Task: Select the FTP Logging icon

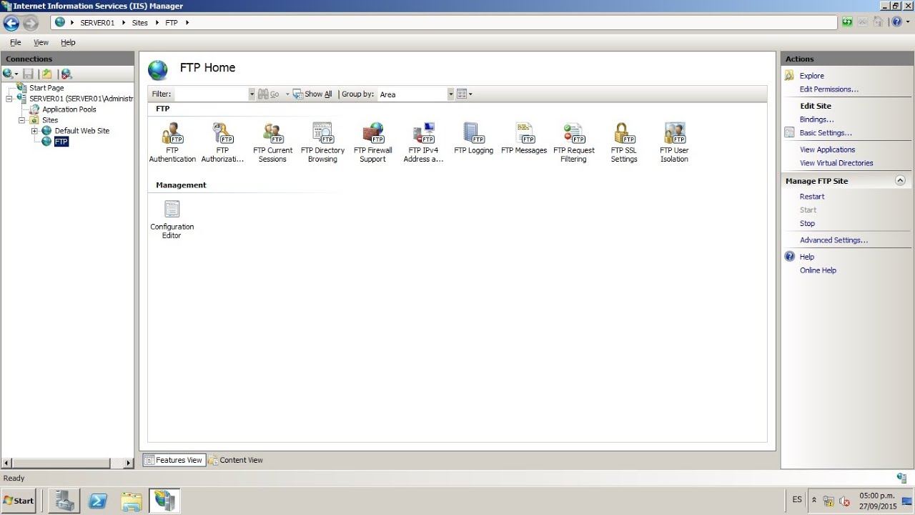Action: click(x=473, y=138)
